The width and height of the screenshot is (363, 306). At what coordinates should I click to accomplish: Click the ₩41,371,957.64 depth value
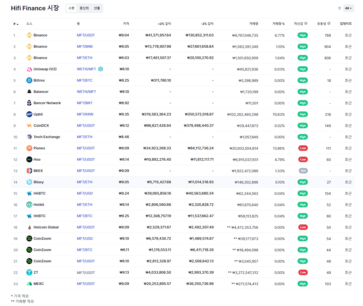click(x=158, y=35)
